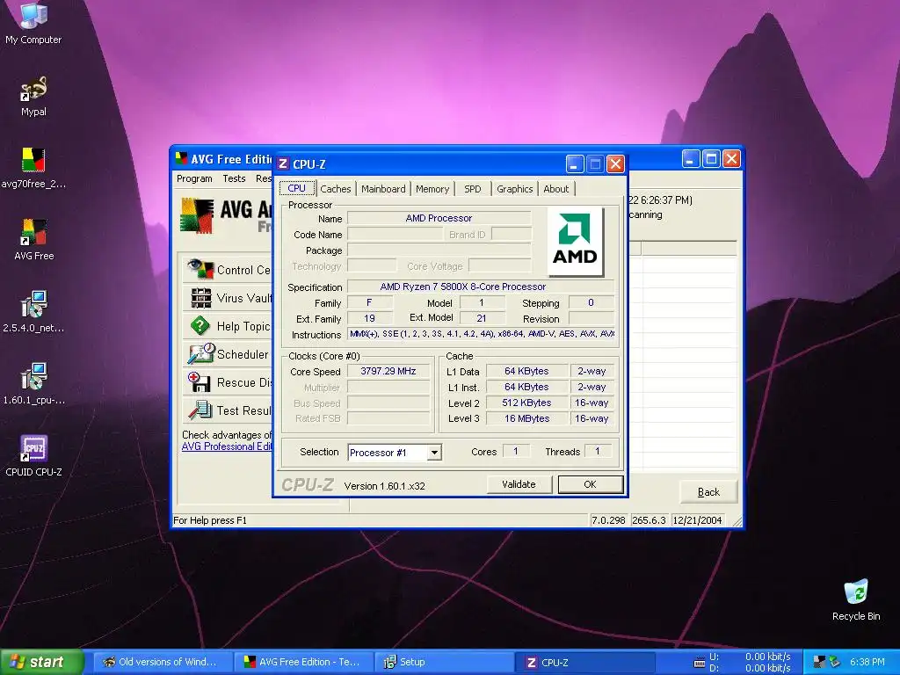The image size is (900, 675).
Task: Open the About tab in CPU-Z
Action: point(556,189)
